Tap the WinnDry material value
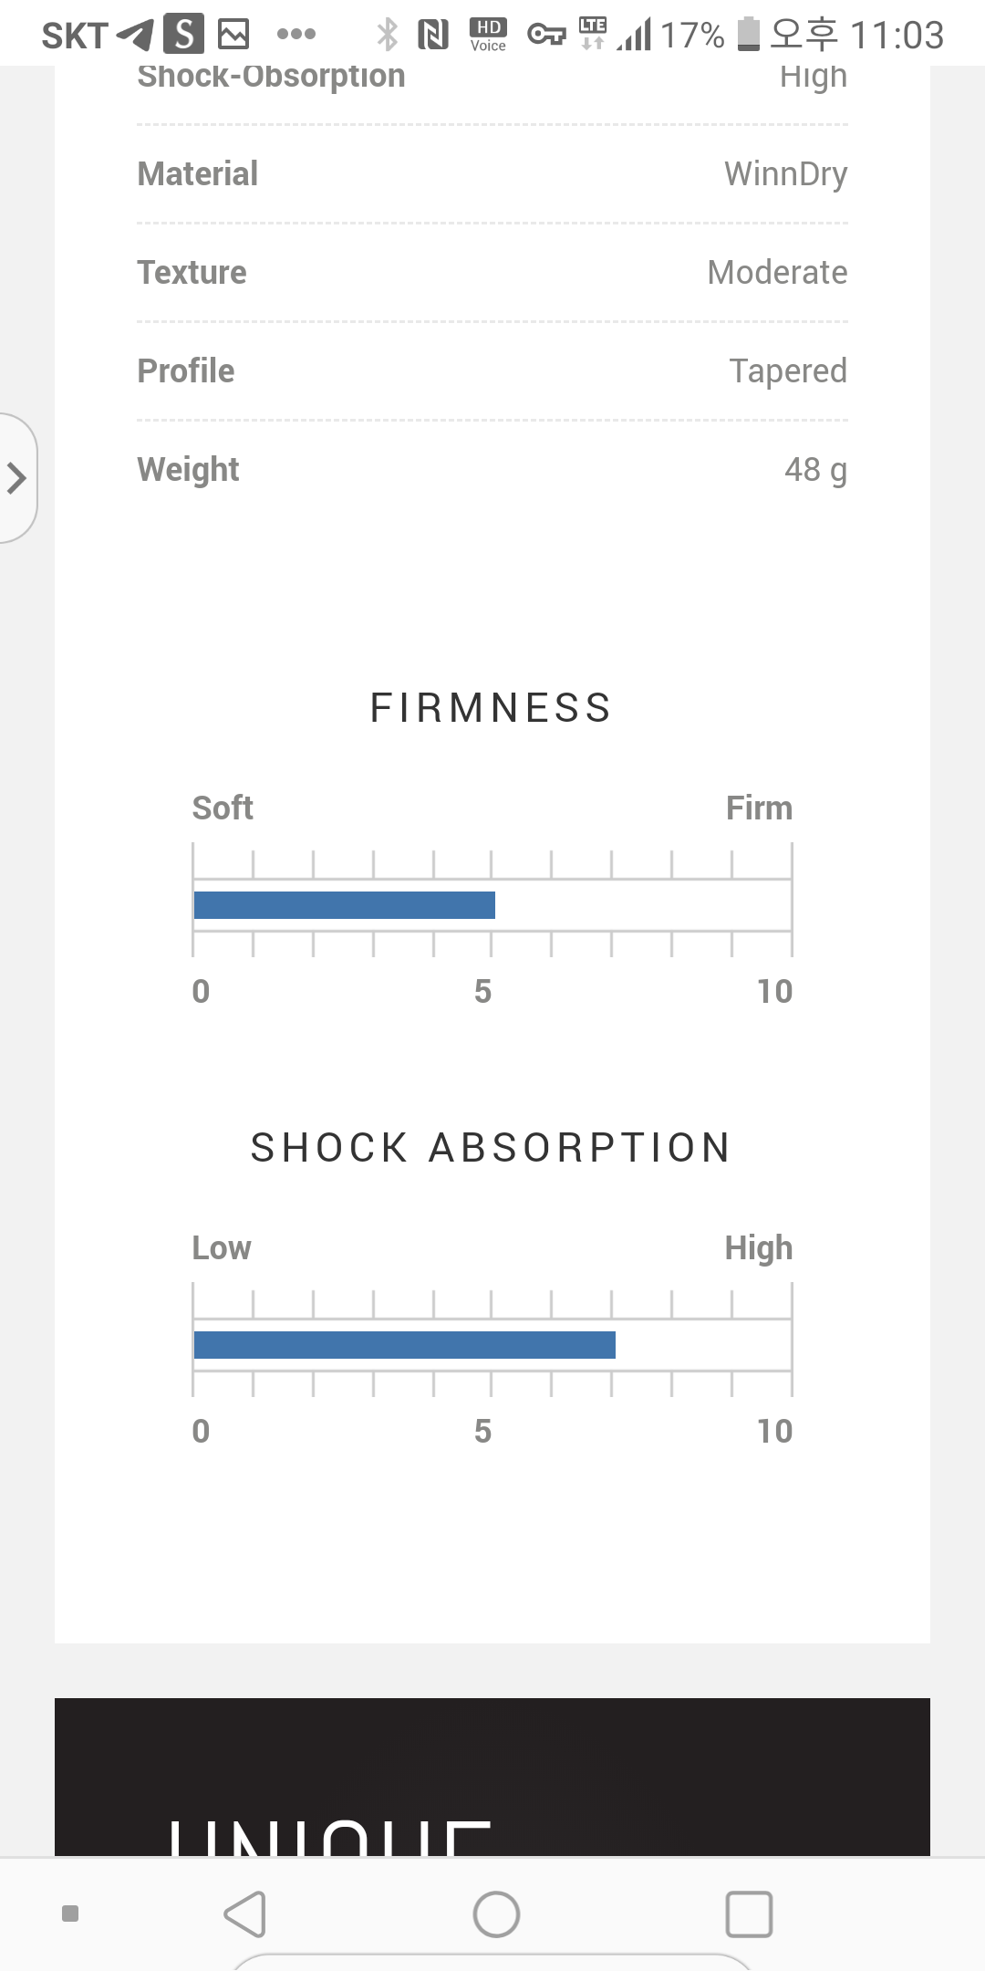 [x=785, y=173]
